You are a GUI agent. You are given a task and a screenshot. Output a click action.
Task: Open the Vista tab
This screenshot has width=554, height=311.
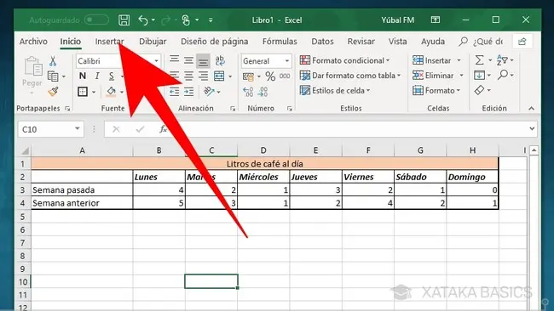pos(398,41)
